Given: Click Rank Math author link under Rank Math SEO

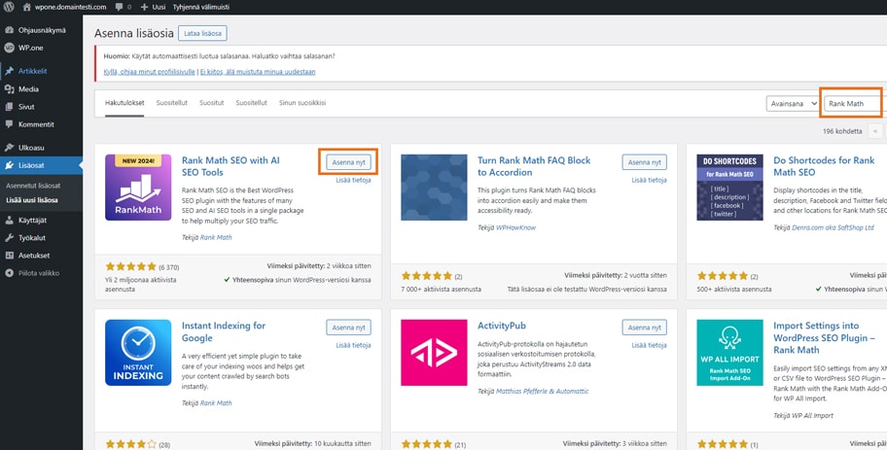Looking at the screenshot, I should coord(216,237).
